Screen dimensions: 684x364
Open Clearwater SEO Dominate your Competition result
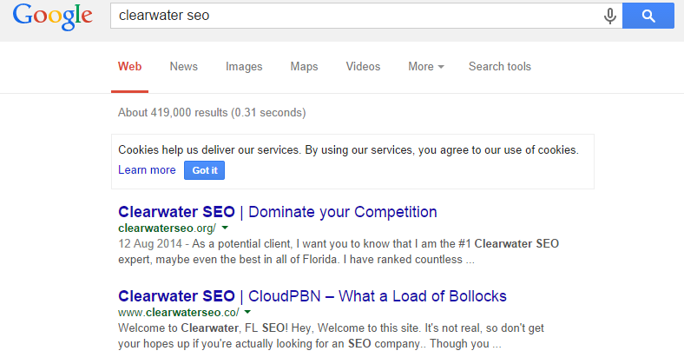278,212
